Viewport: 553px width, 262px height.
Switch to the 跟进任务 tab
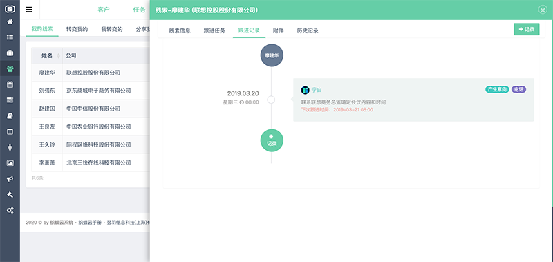(x=214, y=30)
